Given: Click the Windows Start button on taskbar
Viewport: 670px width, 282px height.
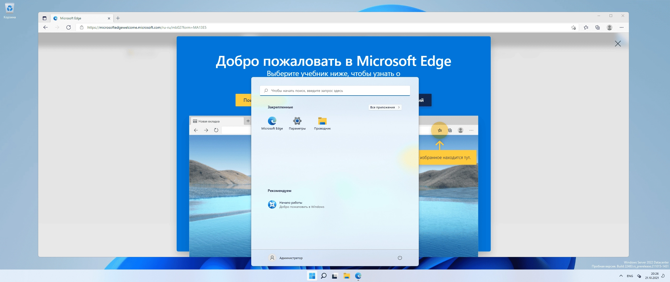Looking at the screenshot, I should [x=312, y=276].
